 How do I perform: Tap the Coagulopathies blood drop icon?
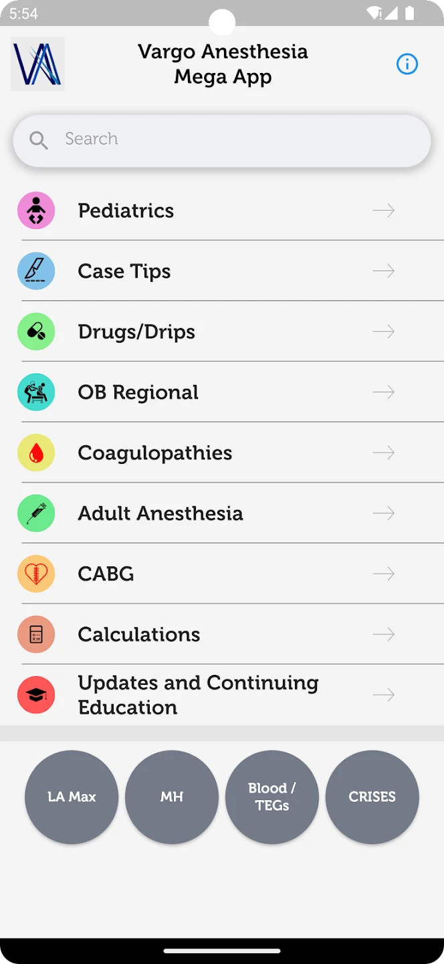tap(36, 453)
